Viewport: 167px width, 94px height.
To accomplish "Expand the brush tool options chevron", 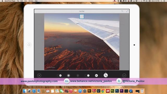I will point(106,72).
